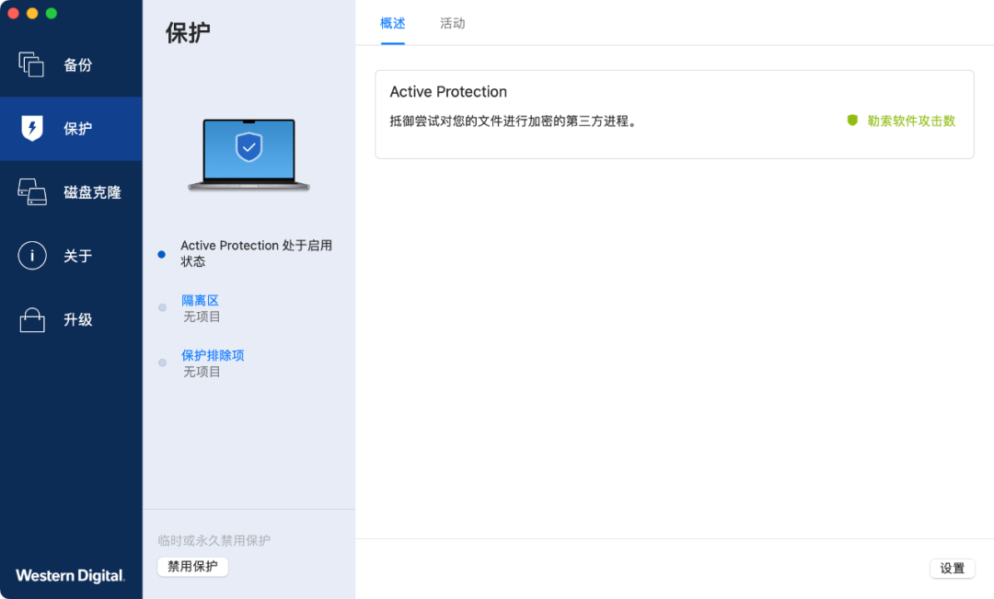The height and width of the screenshot is (599, 994).
Task: Switch to the 概述 tab
Action: tap(392, 23)
